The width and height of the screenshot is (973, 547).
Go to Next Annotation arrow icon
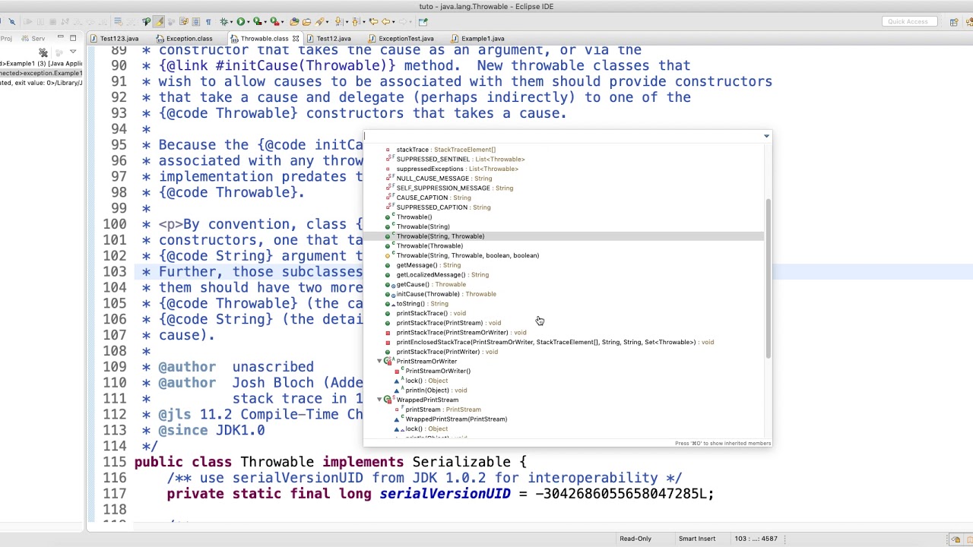coord(338,21)
